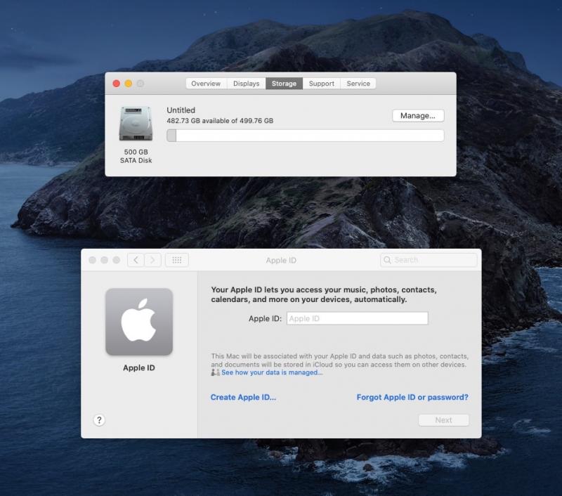Open the Create Apple ID... link
The width and height of the screenshot is (562, 496).
point(243,397)
